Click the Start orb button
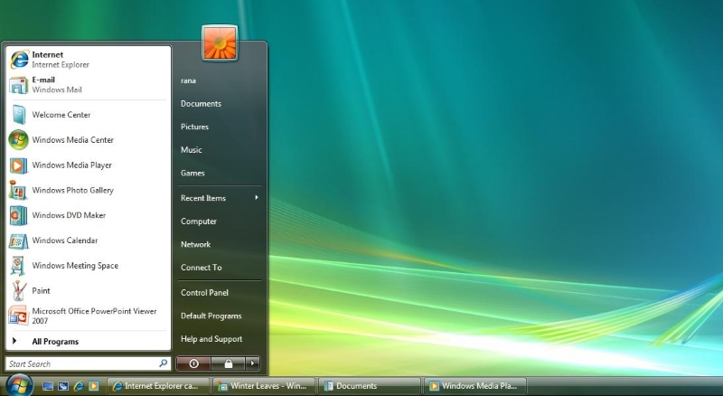The width and height of the screenshot is (723, 396). point(20,385)
